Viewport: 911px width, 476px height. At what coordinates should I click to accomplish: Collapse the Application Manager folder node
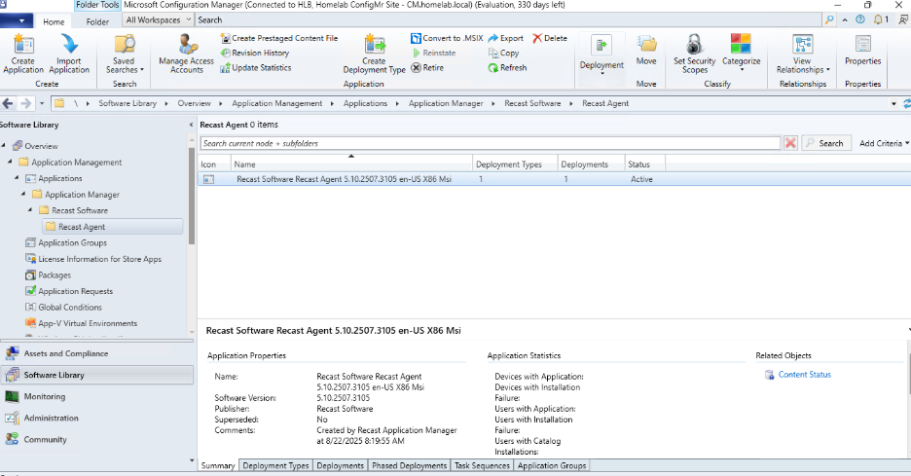click(x=23, y=194)
